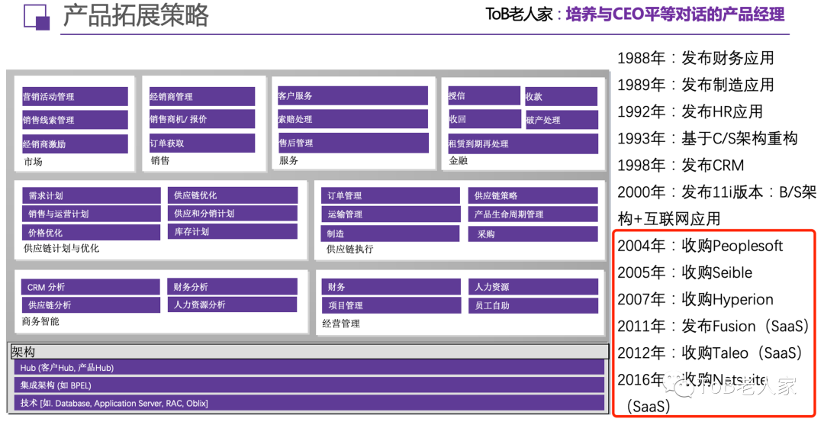This screenshot has height=422, width=824.
Task: Click the 金融 group label
Action: pyautogui.click(x=459, y=161)
